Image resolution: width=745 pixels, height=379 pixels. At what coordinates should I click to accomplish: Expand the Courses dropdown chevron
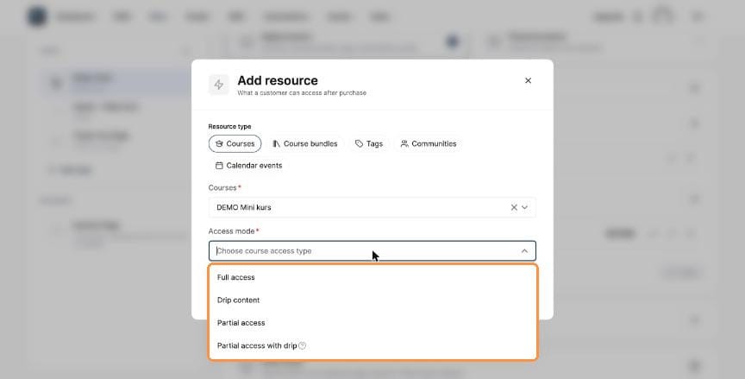pos(524,207)
